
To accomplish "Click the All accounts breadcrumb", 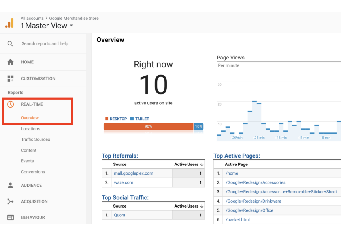I will tap(32, 18).
